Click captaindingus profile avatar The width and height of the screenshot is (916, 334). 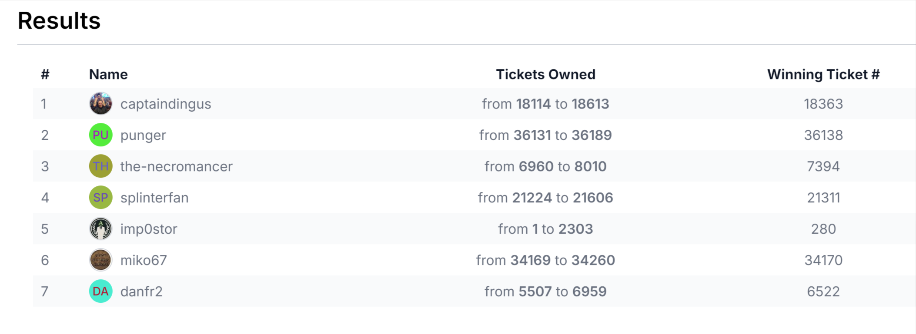[100, 104]
